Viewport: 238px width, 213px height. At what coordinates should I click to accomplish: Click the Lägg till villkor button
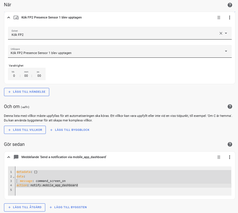(x=25, y=130)
